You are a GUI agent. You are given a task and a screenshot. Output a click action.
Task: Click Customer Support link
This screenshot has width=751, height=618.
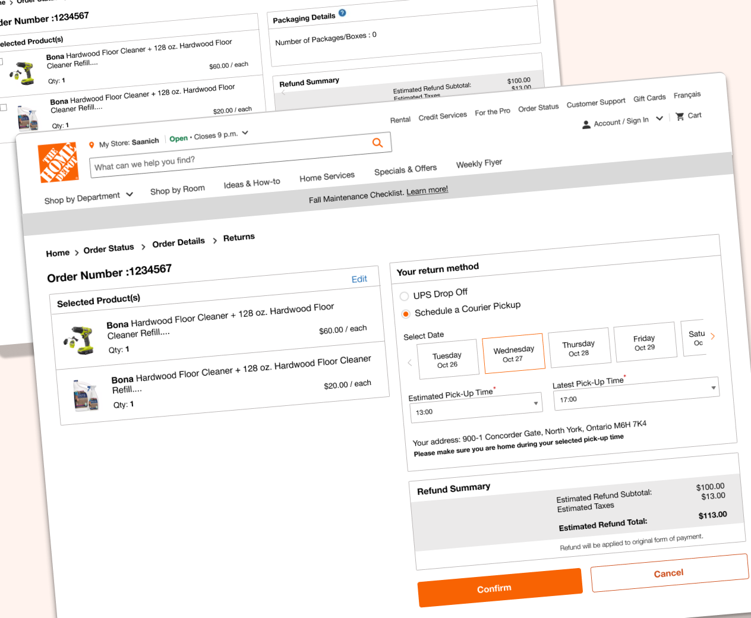coord(596,102)
